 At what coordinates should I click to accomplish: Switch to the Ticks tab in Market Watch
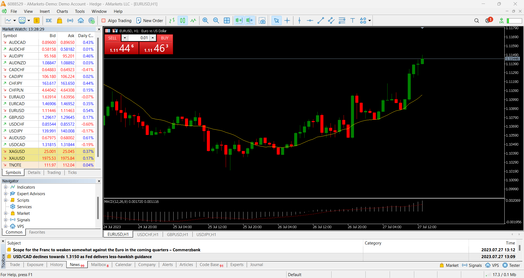pos(72,173)
